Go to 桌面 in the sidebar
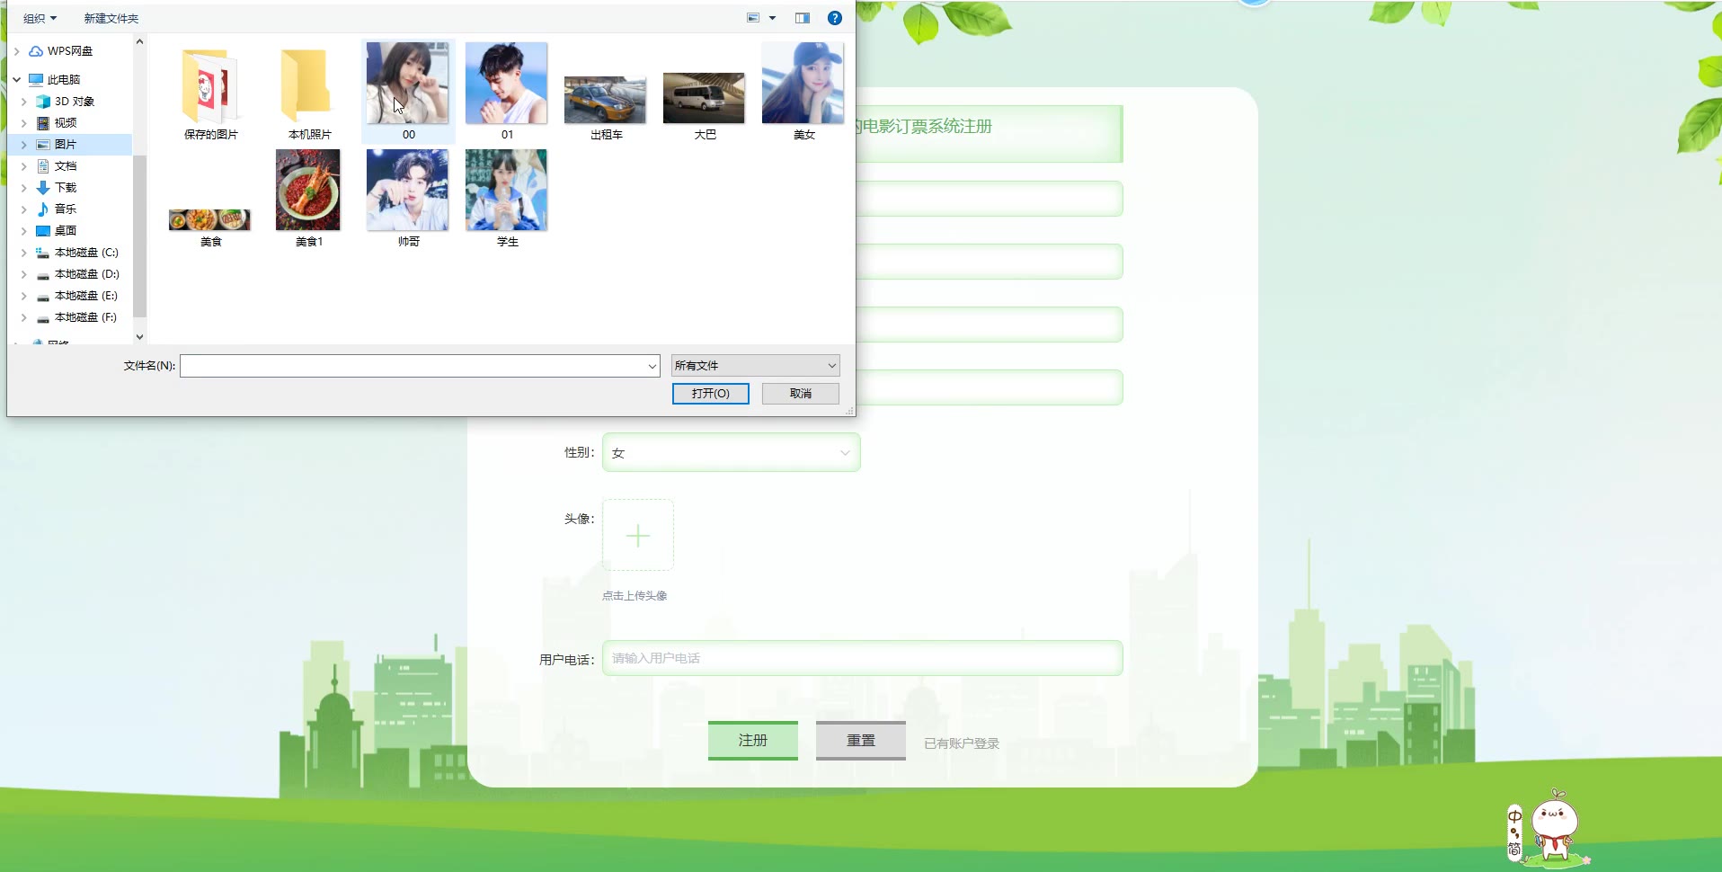This screenshot has width=1722, height=872. (65, 231)
